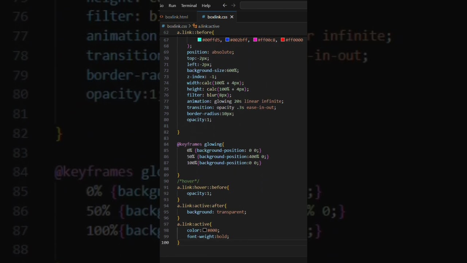Click the command center search box
This screenshot has width=467, height=263.
point(273,5)
